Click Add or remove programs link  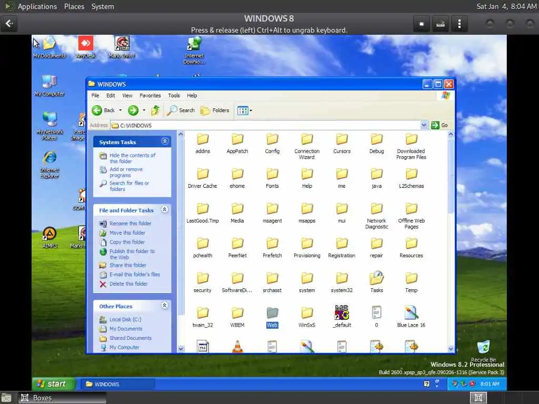(x=126, y=172)
